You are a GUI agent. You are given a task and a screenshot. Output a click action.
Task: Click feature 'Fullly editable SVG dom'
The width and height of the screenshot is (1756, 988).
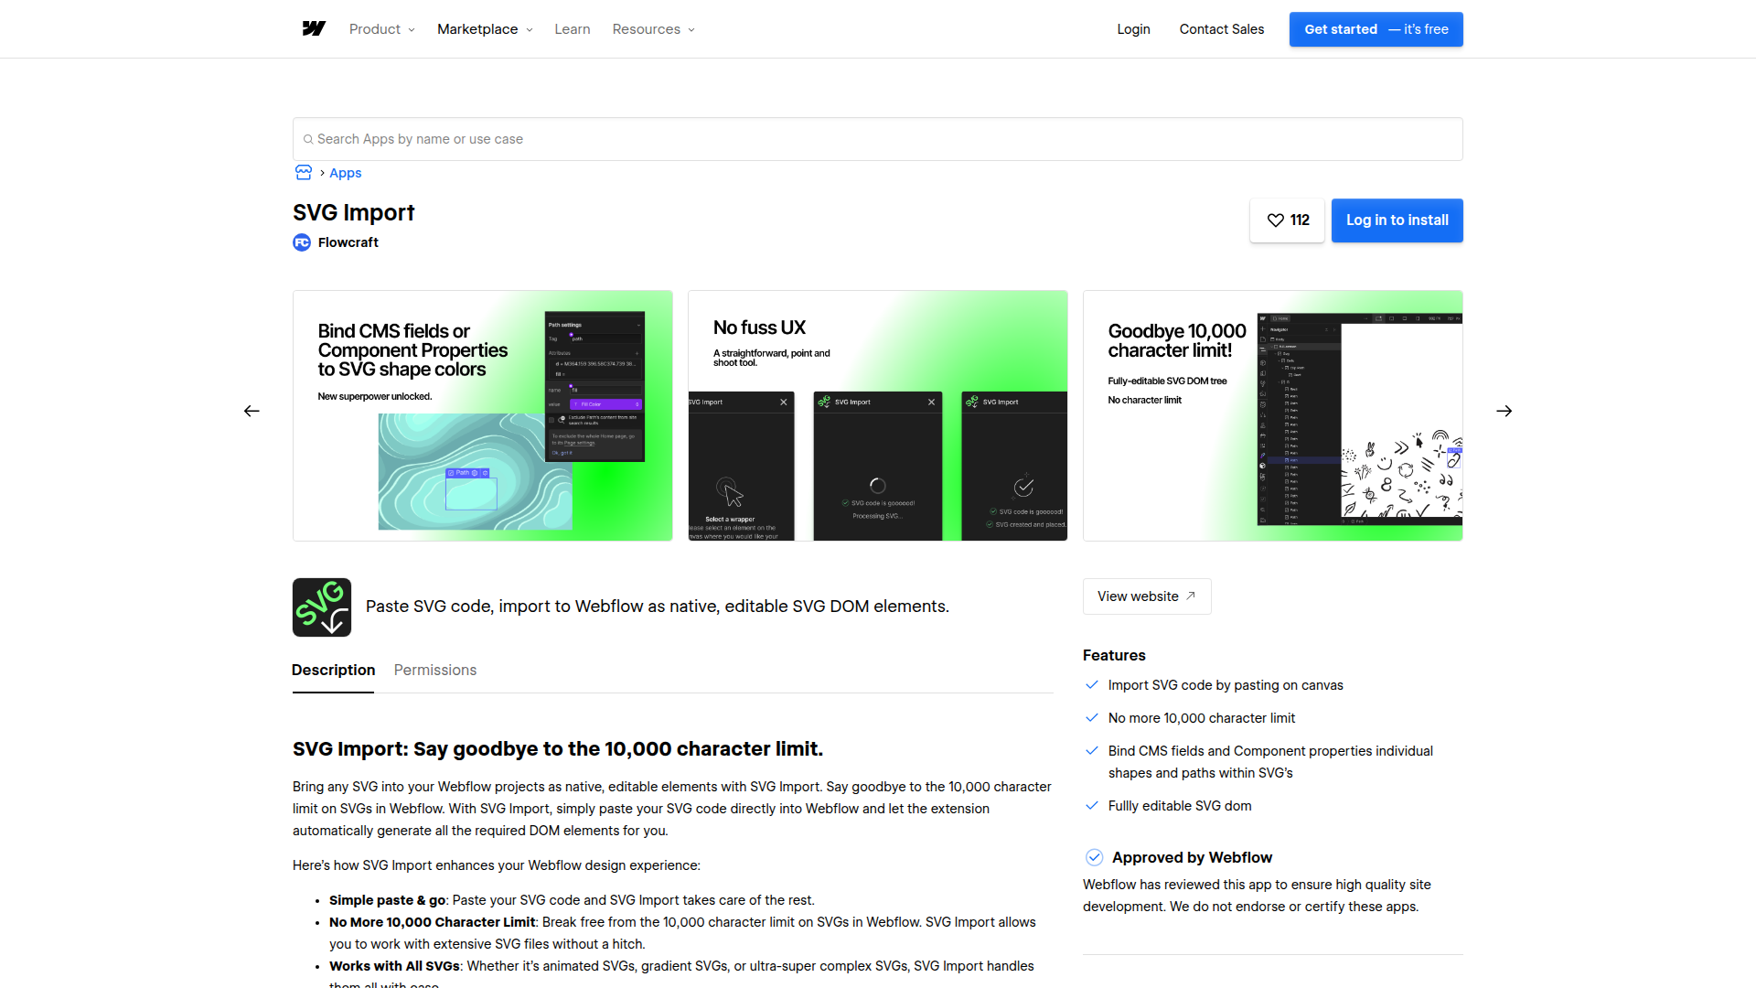(x=1180, y=806)
